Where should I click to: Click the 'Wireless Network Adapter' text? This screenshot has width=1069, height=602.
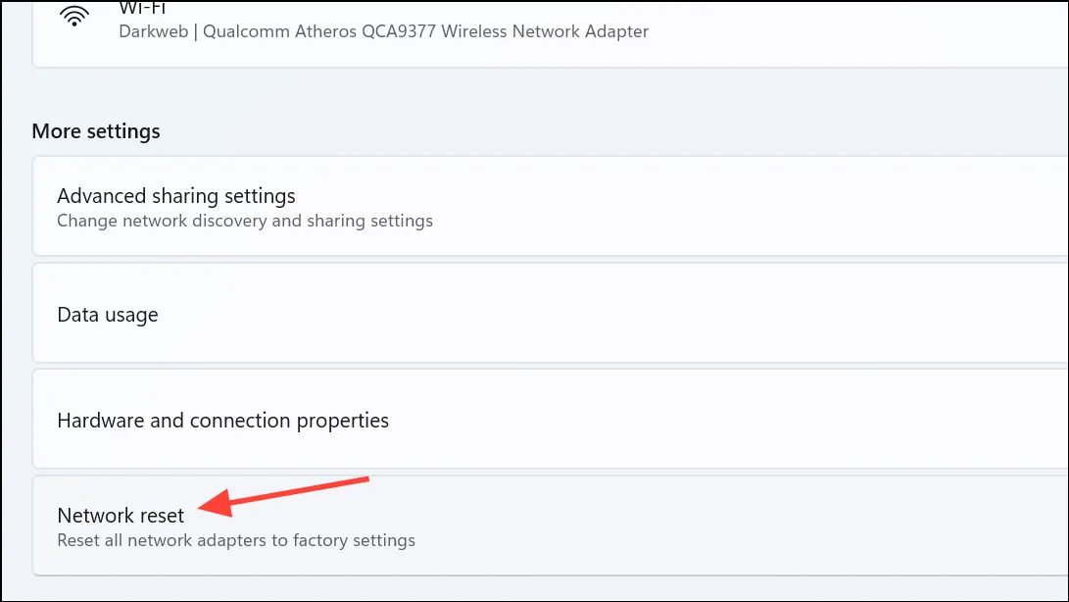click(x=544, y=31)
